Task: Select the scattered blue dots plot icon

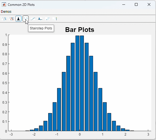Action: (47, 19)
